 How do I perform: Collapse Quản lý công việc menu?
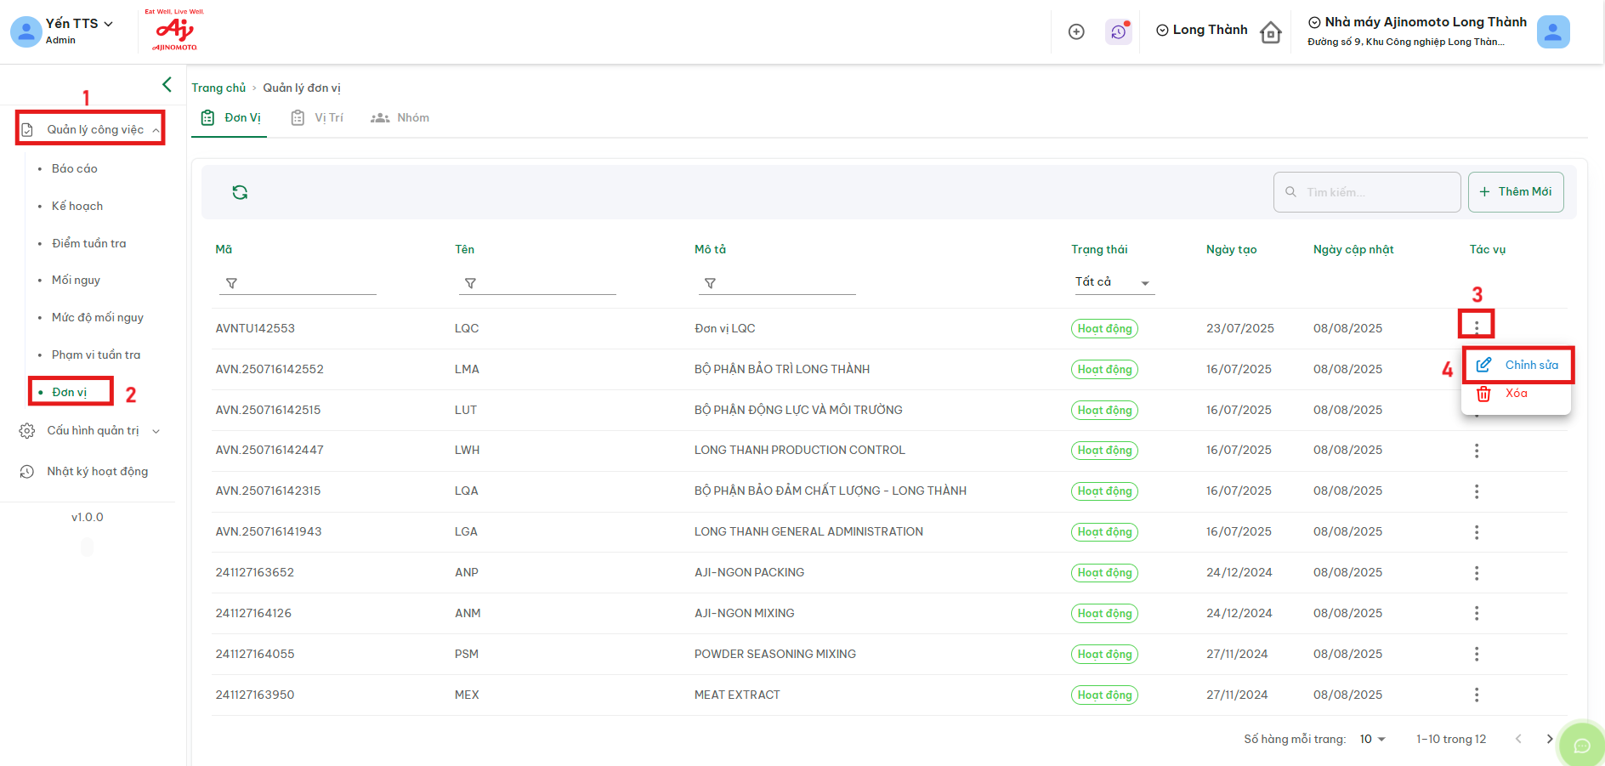(90, 129)
